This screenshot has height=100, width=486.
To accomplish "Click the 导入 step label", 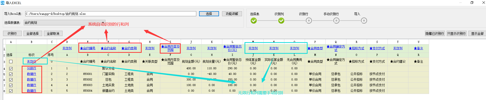I will coord(357,14).
